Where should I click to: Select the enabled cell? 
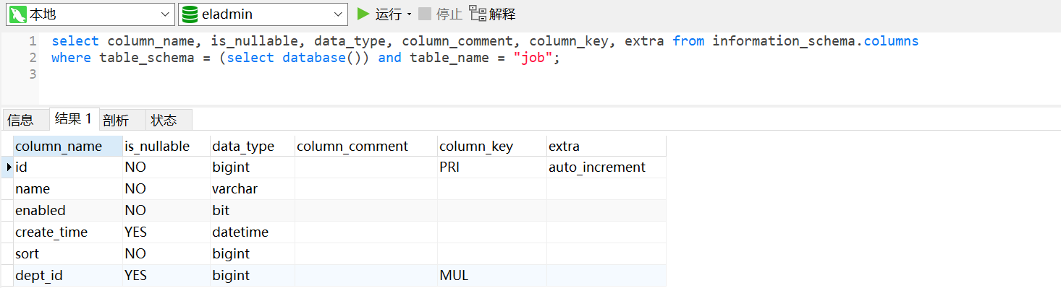pos(68,210)
